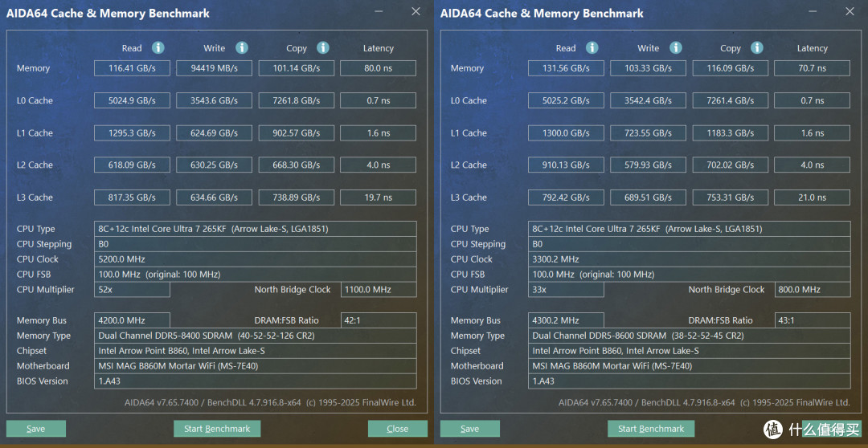
Task: Click L0 Cache read 5024.9 GB/s
Action: pyautogui.click(x=132, y=100)
